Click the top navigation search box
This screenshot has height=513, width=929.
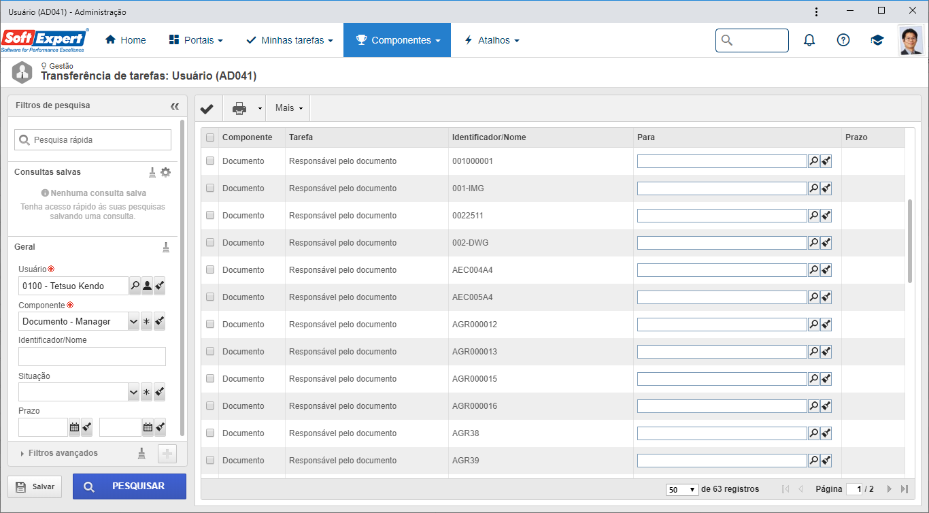[752, 40]
